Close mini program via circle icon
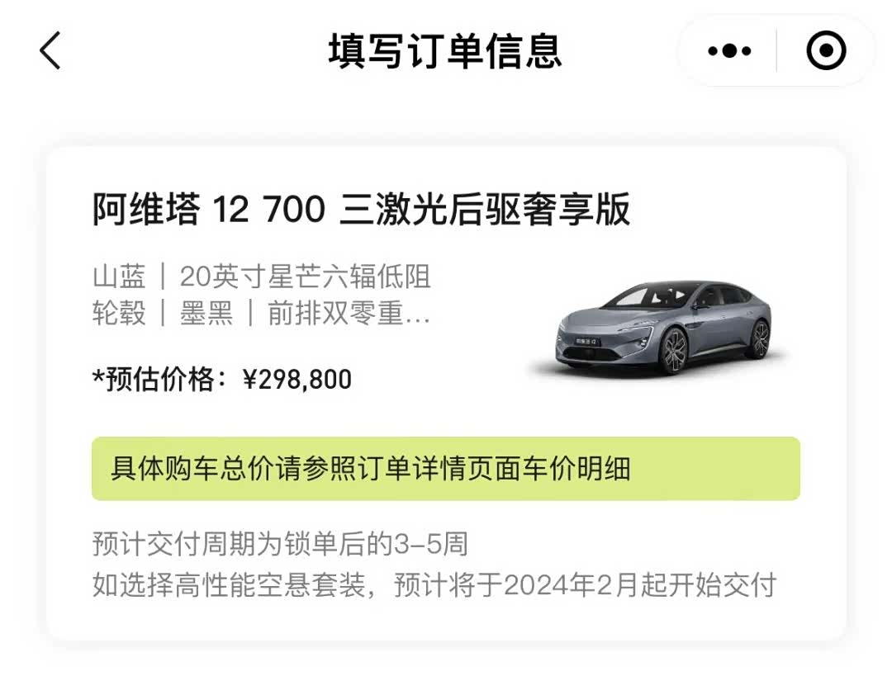Image resolution: width=892 pixels, height=676 pixels. coord(825,51)
